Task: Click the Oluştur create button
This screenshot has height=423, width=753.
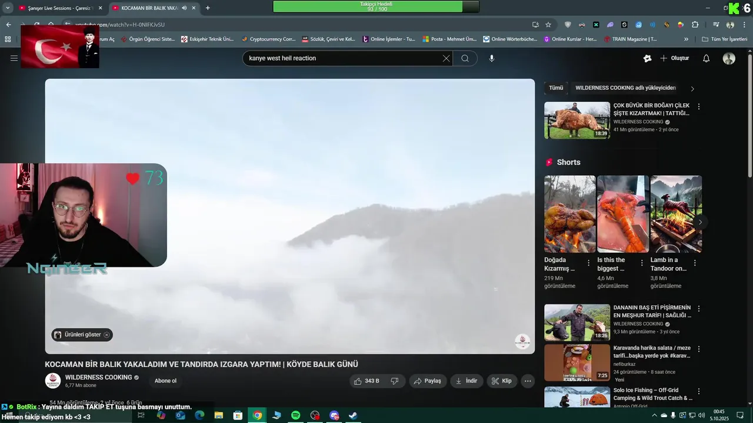Action: click(674, 58)
